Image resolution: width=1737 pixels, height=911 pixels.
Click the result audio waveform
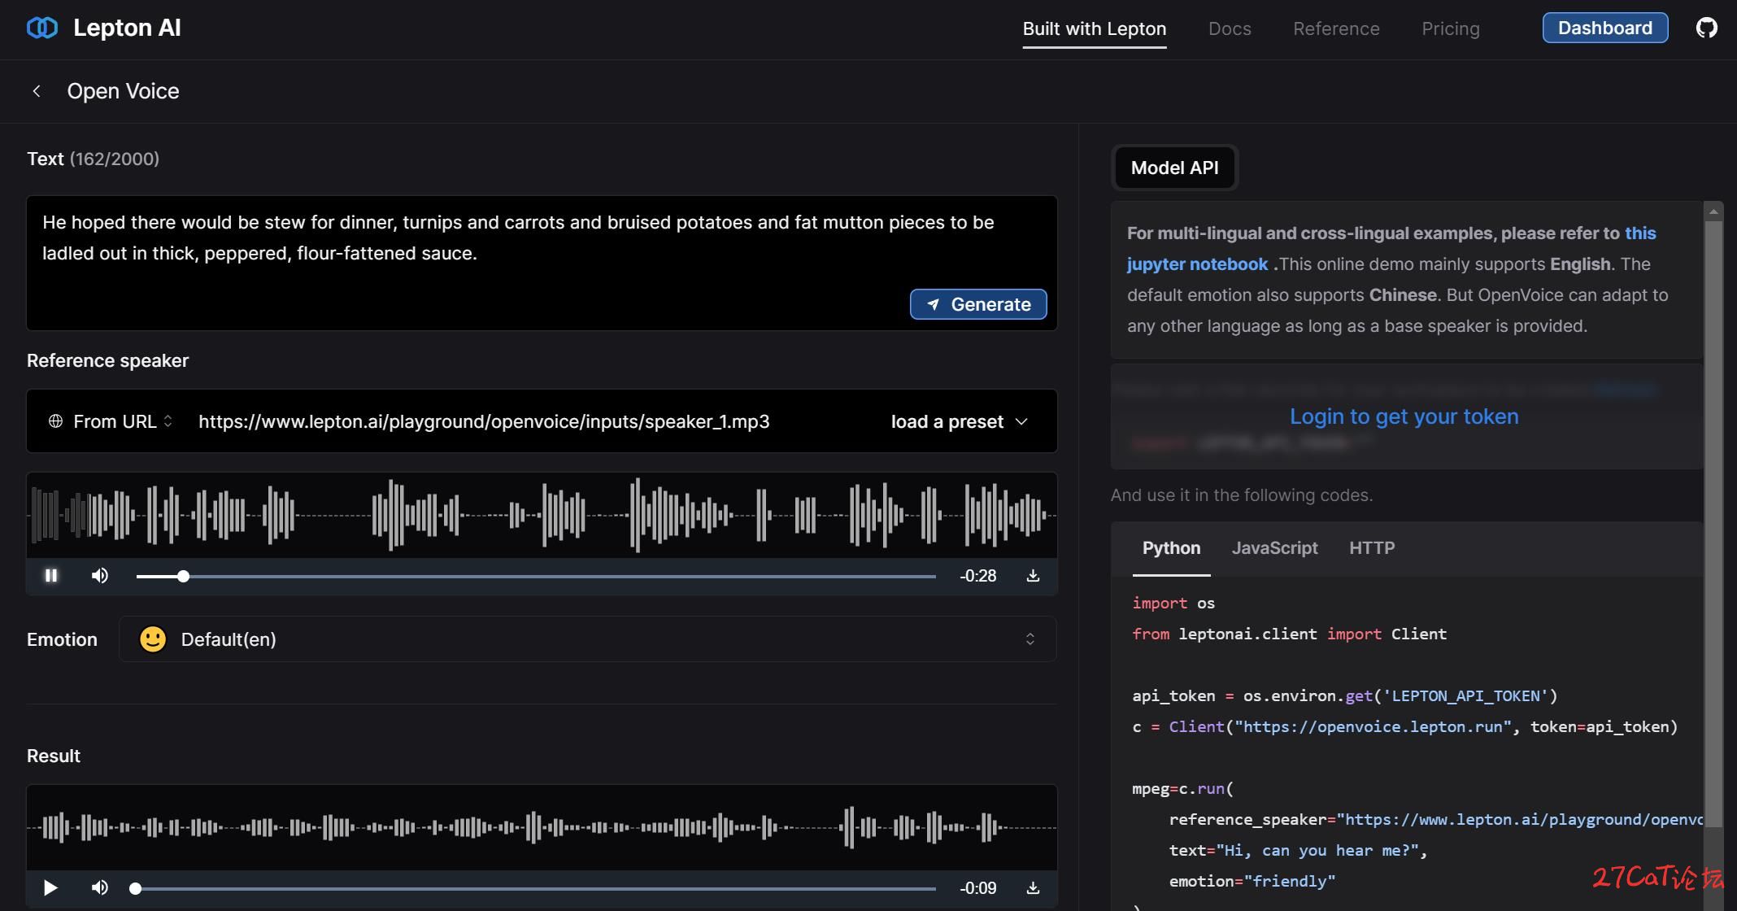(542, 828)
